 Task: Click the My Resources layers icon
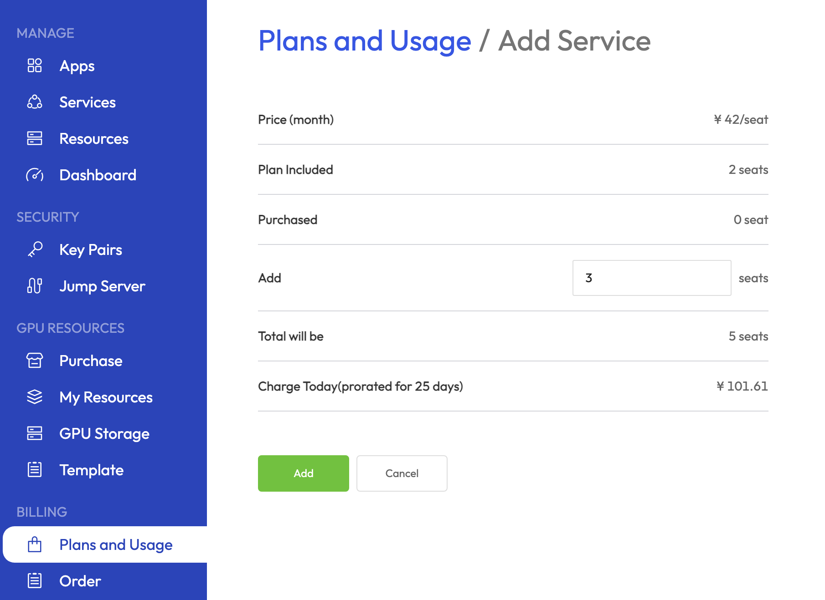[35, 397]
